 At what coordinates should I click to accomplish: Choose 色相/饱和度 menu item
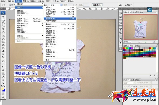60,27
